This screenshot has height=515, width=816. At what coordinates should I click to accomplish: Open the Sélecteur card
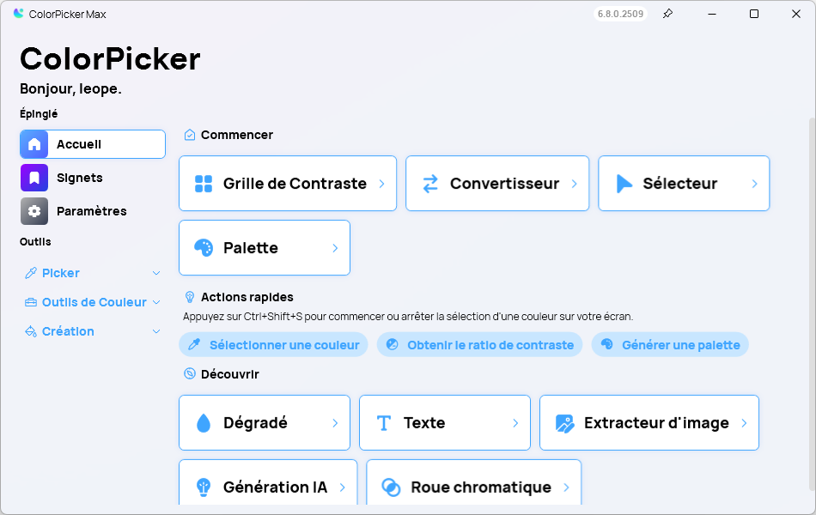(x=683, y=184)
